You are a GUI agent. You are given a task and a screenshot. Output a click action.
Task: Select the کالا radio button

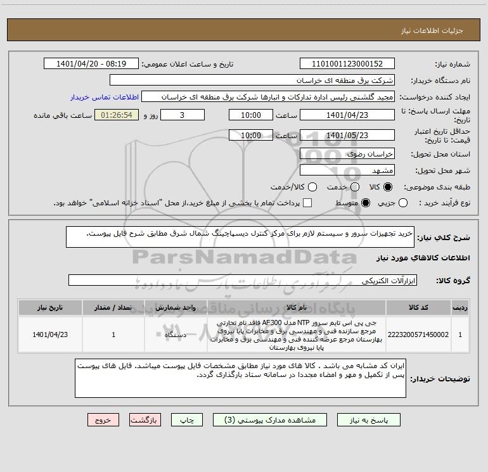pyautogui.click(x=388, y=187)
